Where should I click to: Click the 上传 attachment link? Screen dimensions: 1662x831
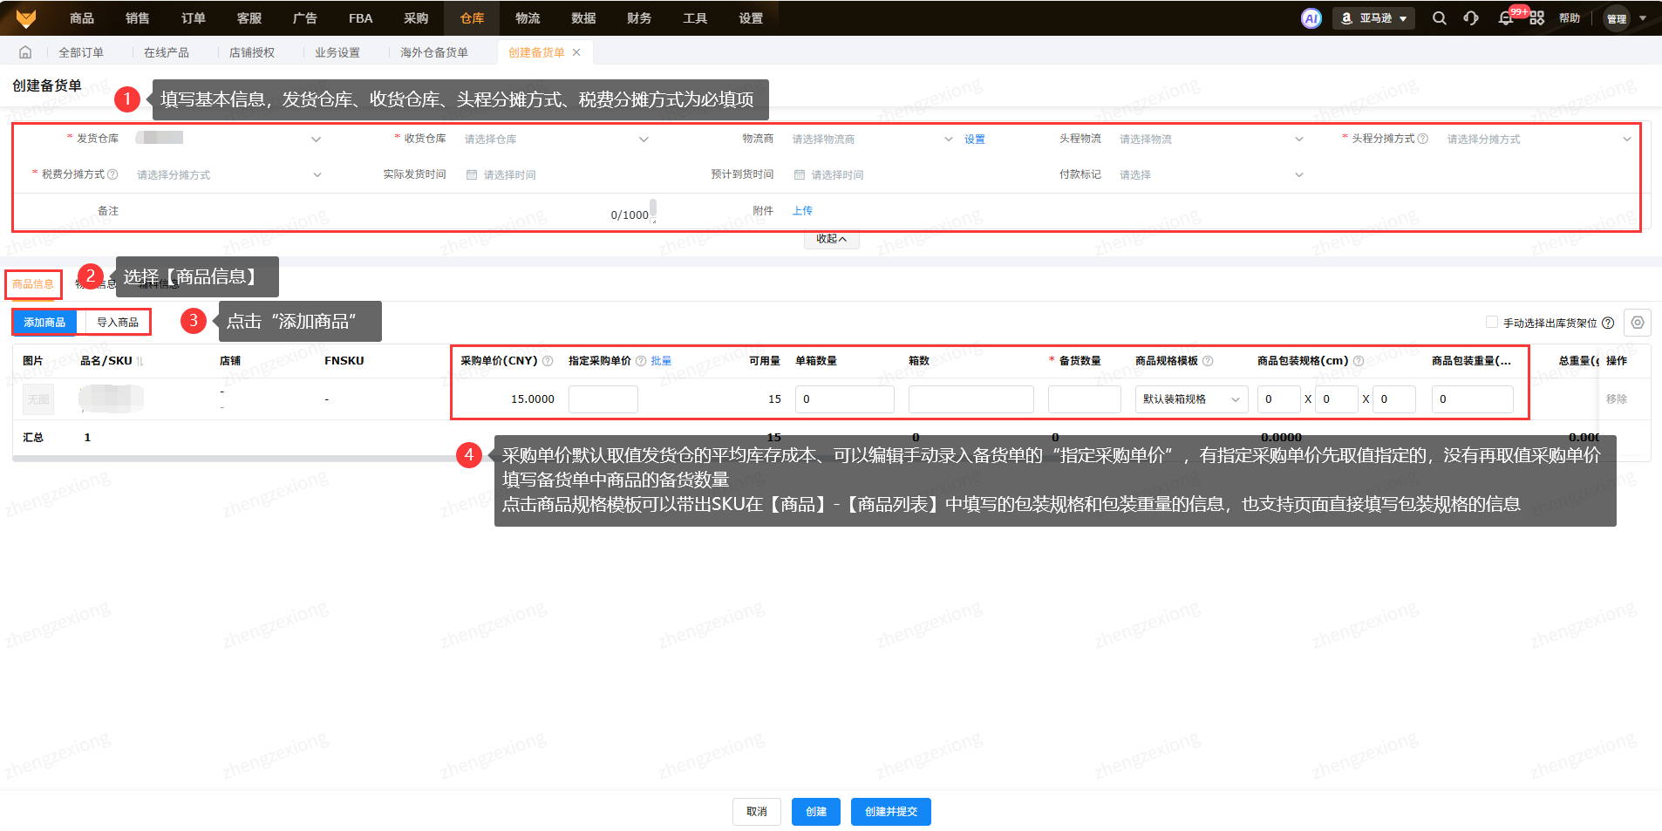pyautogui.click(x=802, y=211)
